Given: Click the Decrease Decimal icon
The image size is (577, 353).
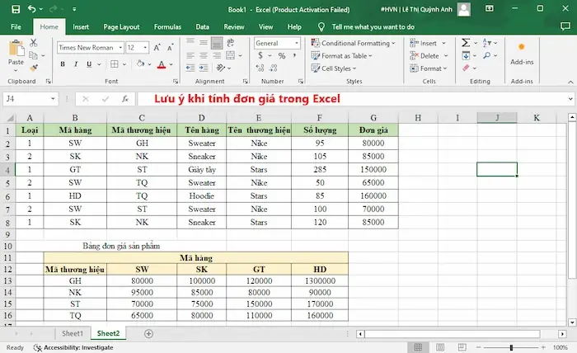Looking at the screenshot, I should click(274, 68).
